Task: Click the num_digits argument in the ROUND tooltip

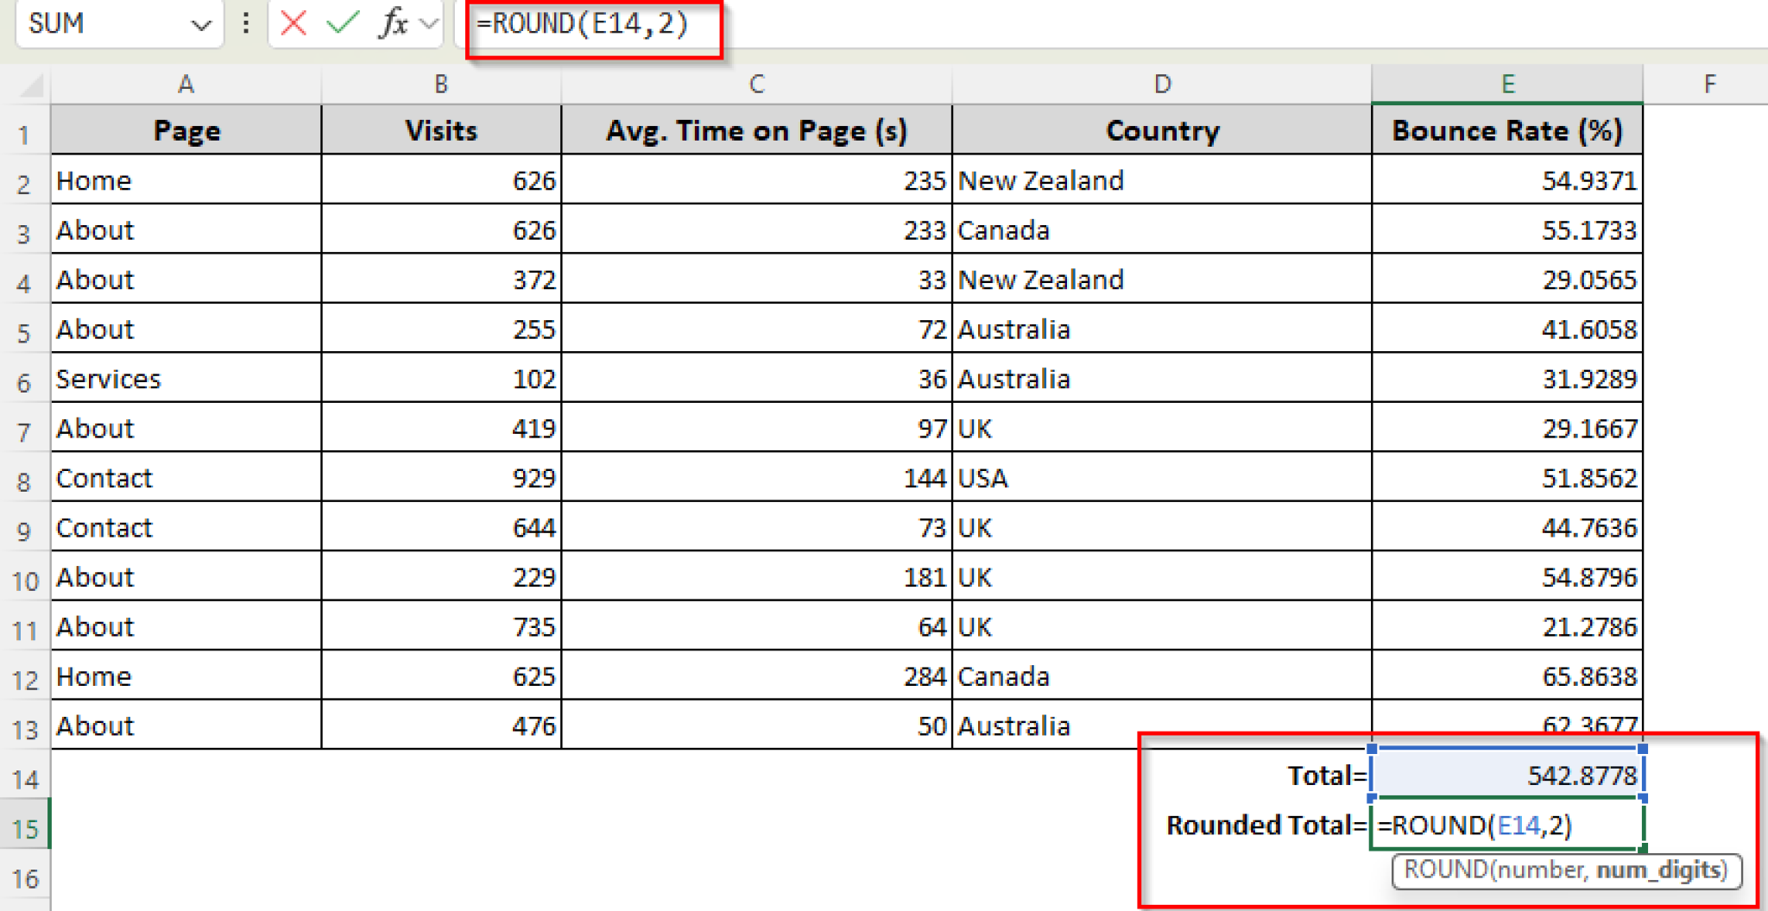Action: 1656,871
